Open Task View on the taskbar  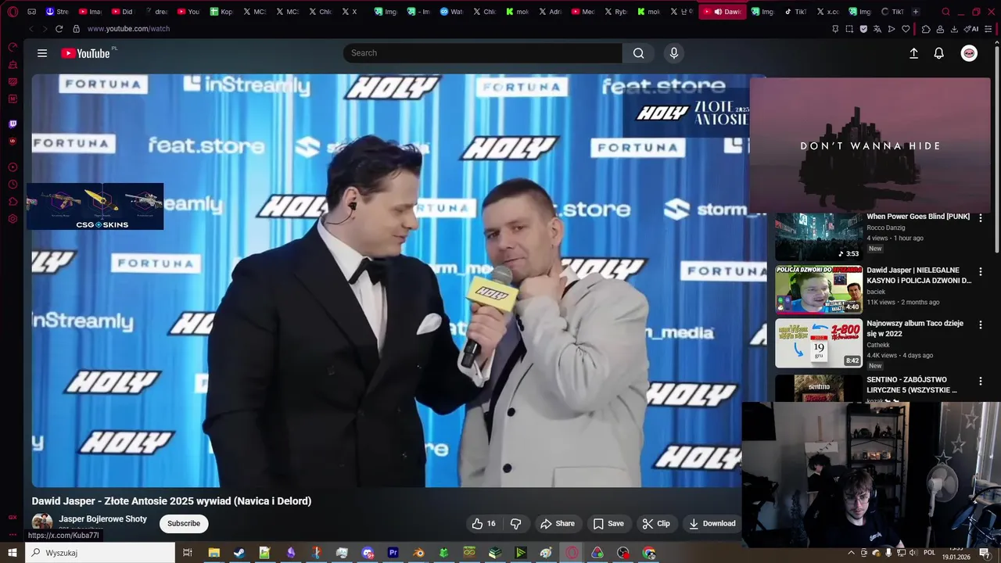click(x=188, y=553)
